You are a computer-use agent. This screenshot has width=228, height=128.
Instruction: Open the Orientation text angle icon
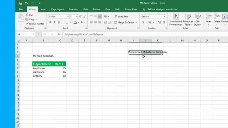pos(105,16)
